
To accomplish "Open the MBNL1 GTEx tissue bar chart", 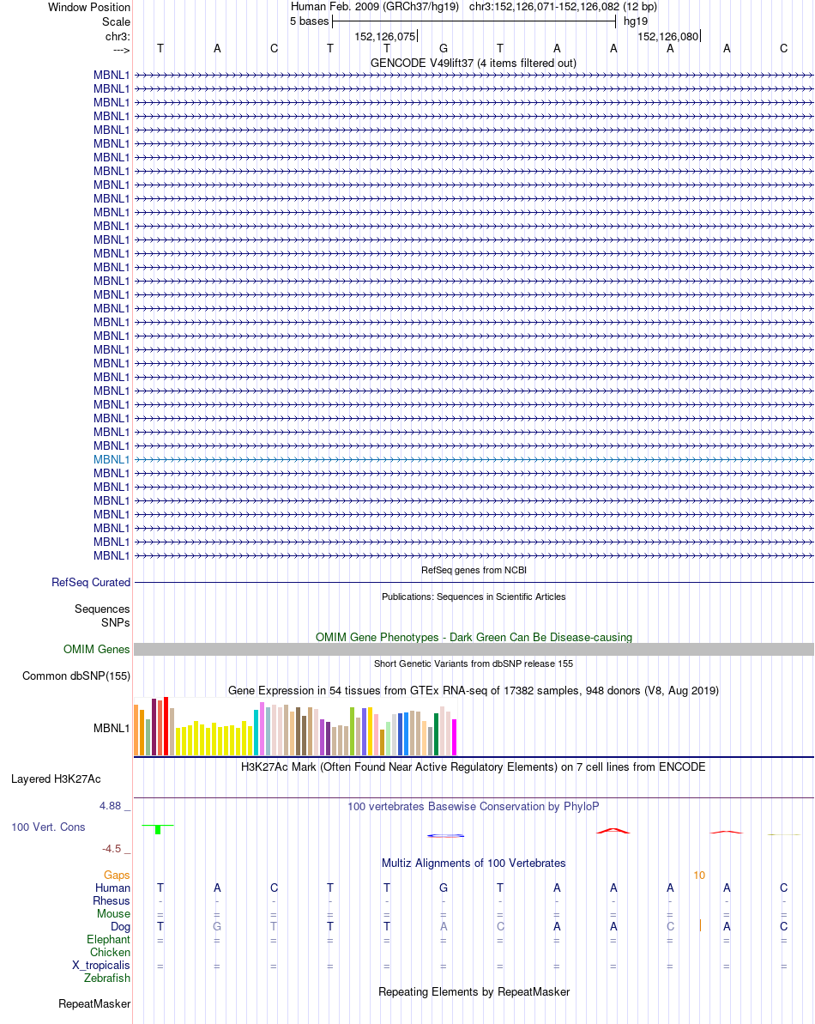I will click(x=295, y=727).
